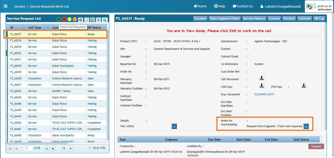Open the Call Type column dropdown
This screenshot has height=158, width=334.
coord(47,27)
